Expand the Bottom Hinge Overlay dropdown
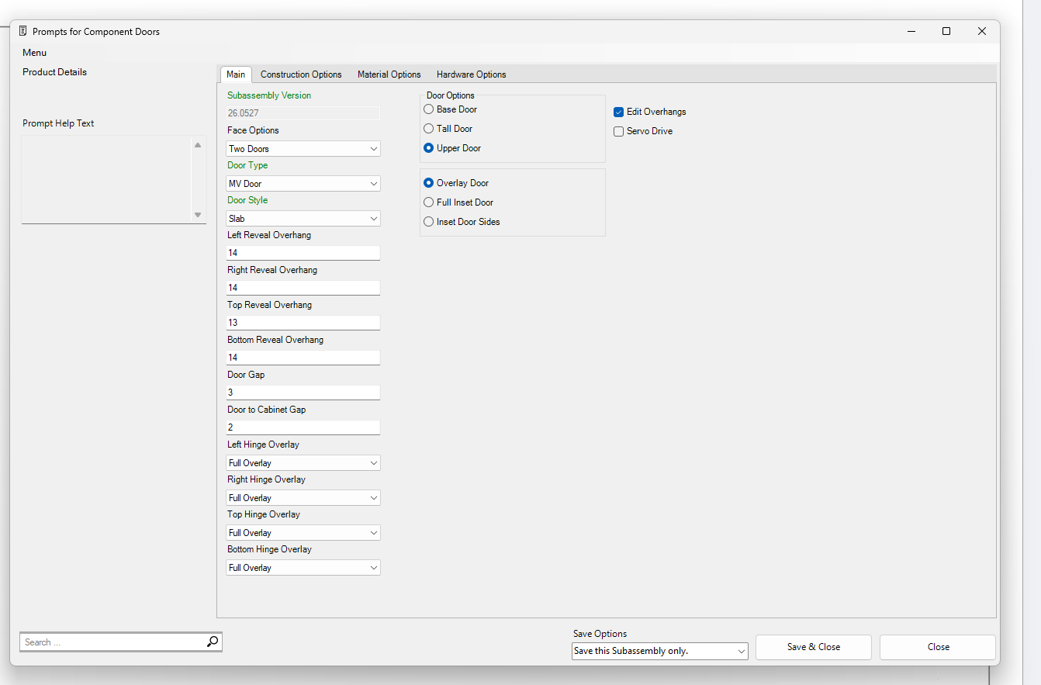 [303, 567]
